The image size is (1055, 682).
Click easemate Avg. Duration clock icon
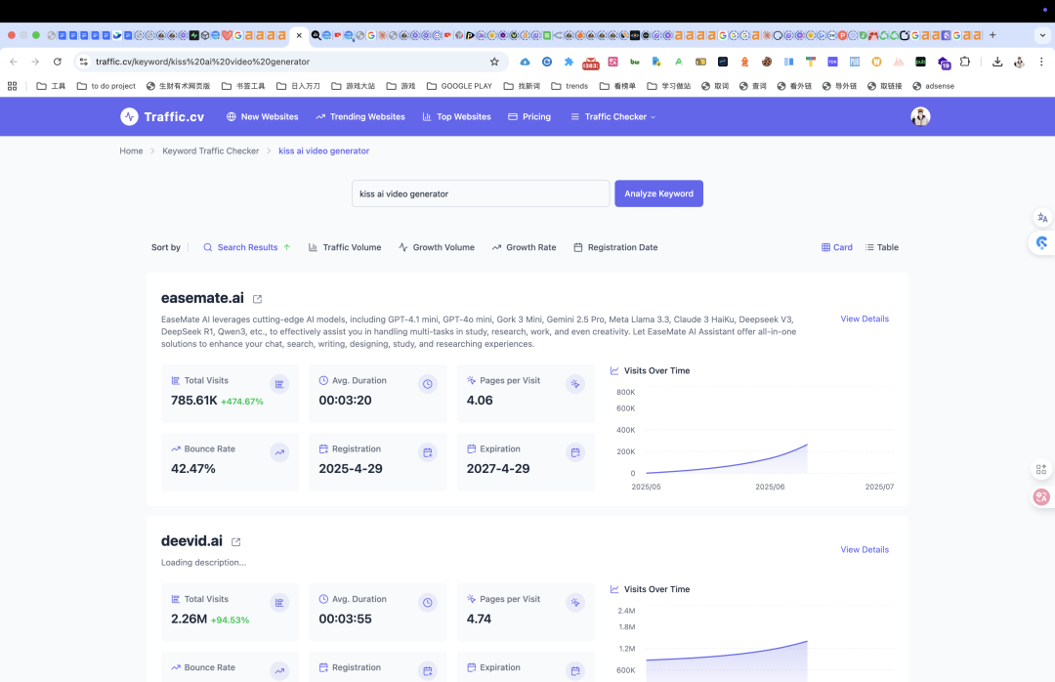427,384
